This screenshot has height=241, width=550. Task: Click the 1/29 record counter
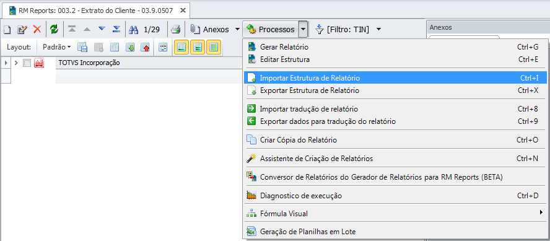tap(152, 30)
